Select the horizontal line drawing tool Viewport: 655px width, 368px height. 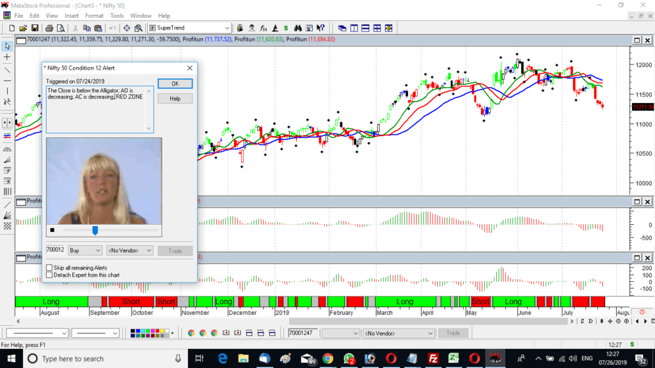[7, 80]
